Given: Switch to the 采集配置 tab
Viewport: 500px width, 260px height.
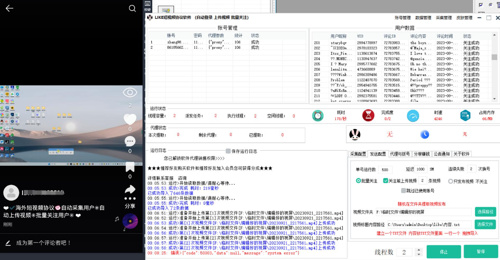Looking at the screenshot, I should tap(358, 154).
